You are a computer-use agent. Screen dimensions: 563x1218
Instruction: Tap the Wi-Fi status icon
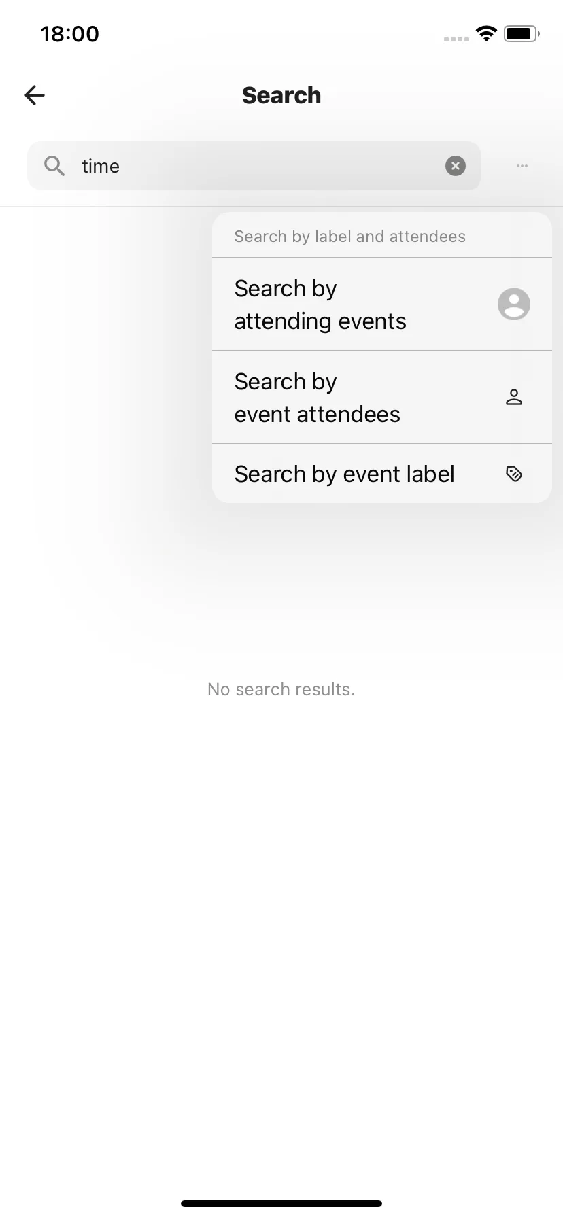pos(486,33)
